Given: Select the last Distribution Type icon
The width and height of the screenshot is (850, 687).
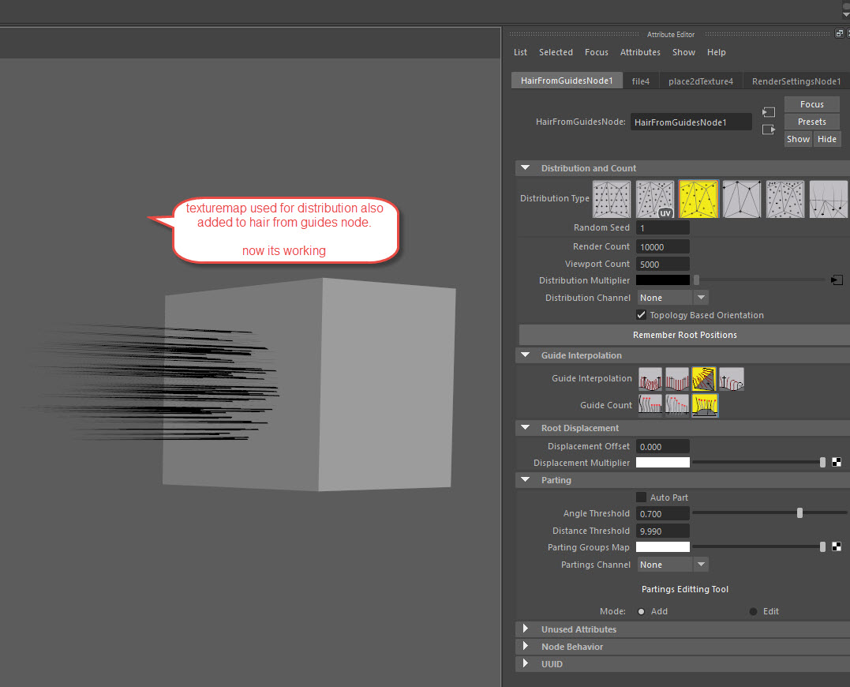Looking at the screenshot, I should point(828,199).
